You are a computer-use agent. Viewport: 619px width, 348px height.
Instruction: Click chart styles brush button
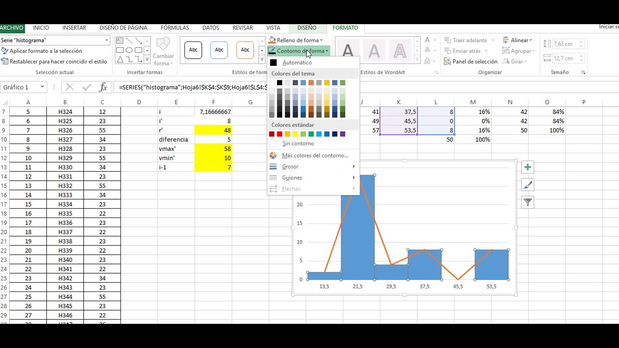528,185
